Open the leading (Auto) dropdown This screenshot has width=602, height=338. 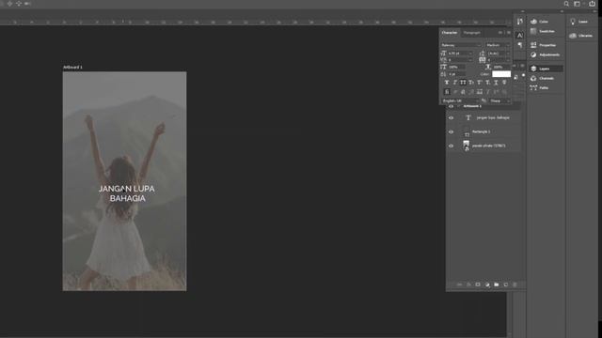pyautogui.click(x=499, y=54)
